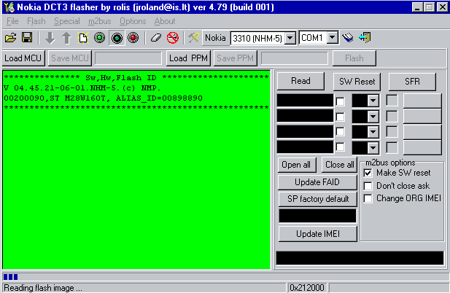The height and width of the screenshot is (293, 450).
Task: Click the second row black input field
Action: point(305,117)
